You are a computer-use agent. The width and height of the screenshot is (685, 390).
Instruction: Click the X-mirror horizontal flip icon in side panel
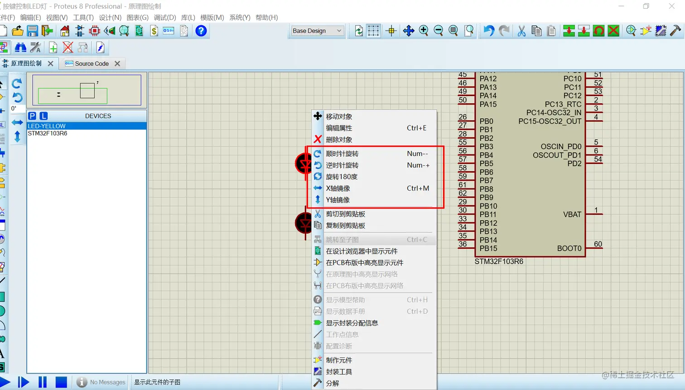[x=17, y=122]
